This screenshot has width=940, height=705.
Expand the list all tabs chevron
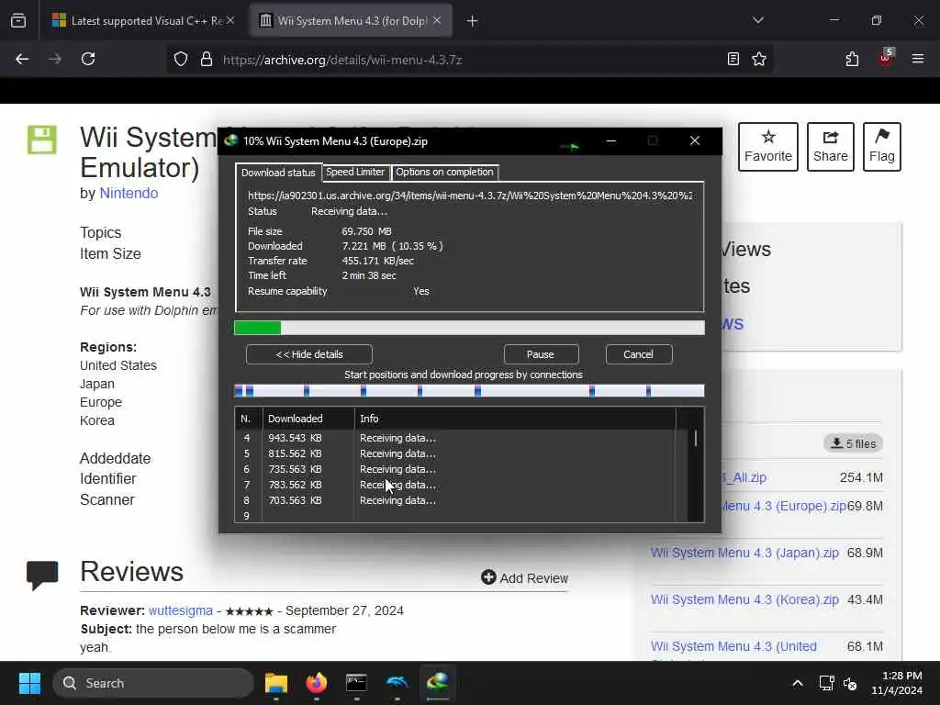point(758,20)
